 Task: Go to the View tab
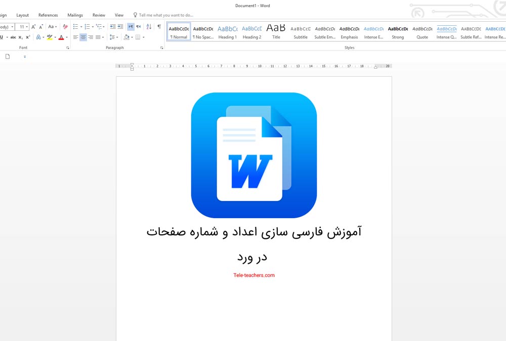click(x=119, y=15)
